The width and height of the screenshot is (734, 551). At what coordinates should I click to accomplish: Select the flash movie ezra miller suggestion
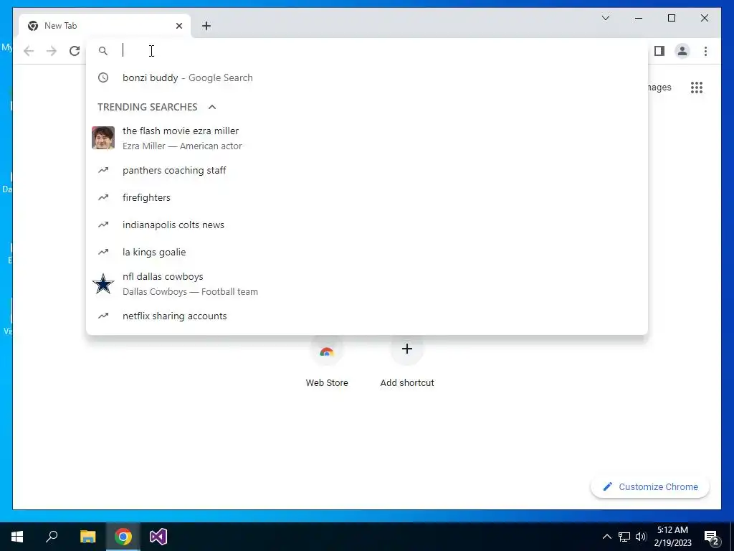coord(367,138)
